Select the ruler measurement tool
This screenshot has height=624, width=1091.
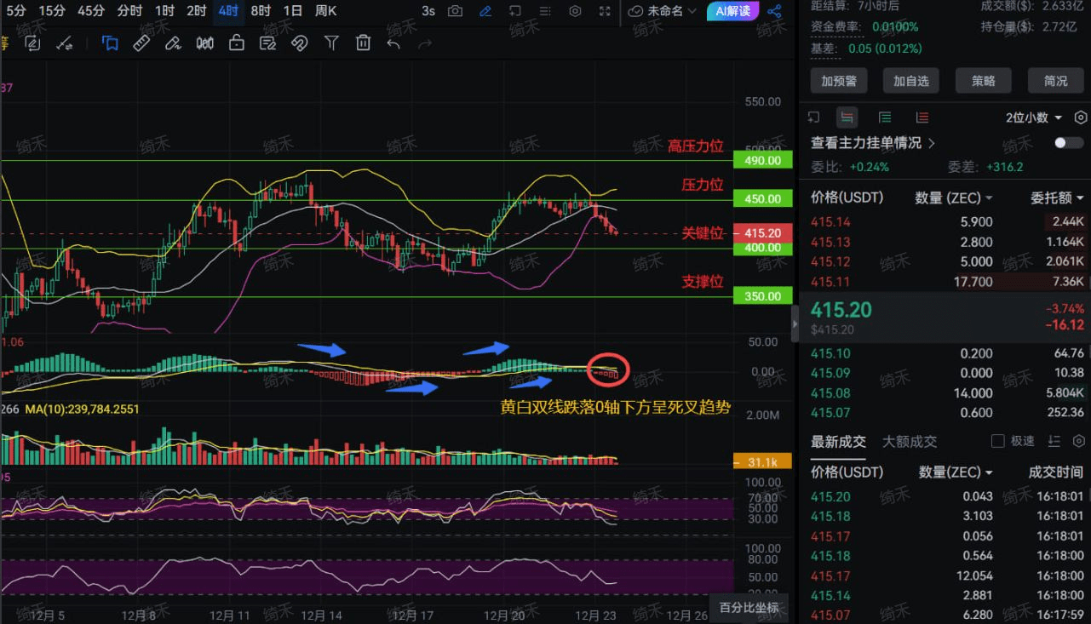coord(141,43)
